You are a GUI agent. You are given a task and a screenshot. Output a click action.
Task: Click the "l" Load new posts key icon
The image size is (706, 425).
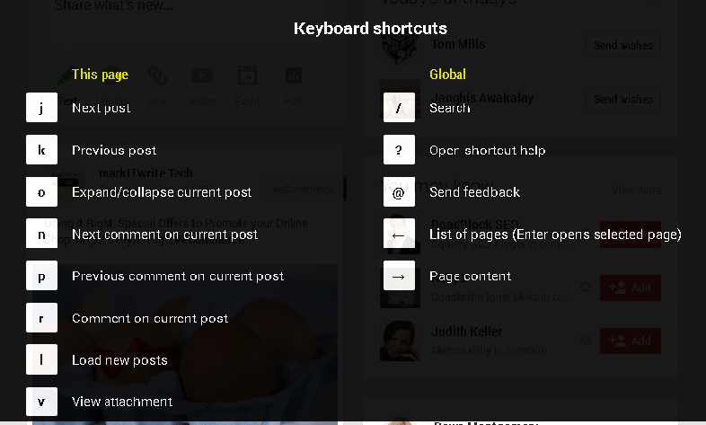click(41, 360)
